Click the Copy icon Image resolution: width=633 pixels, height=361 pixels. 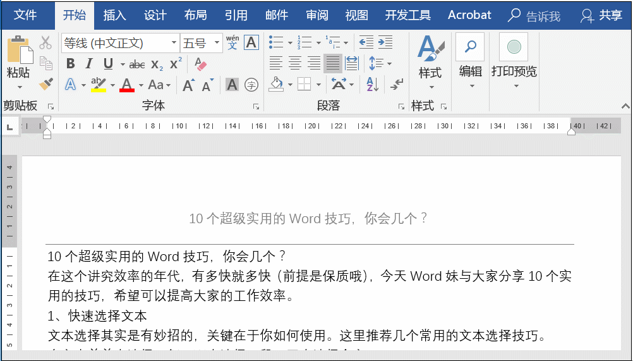coord(45,63)
